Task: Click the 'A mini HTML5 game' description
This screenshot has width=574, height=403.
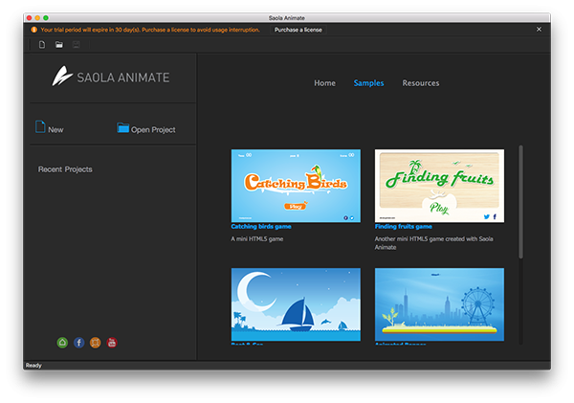Action: pyautogui.click(x=257, y=239)
